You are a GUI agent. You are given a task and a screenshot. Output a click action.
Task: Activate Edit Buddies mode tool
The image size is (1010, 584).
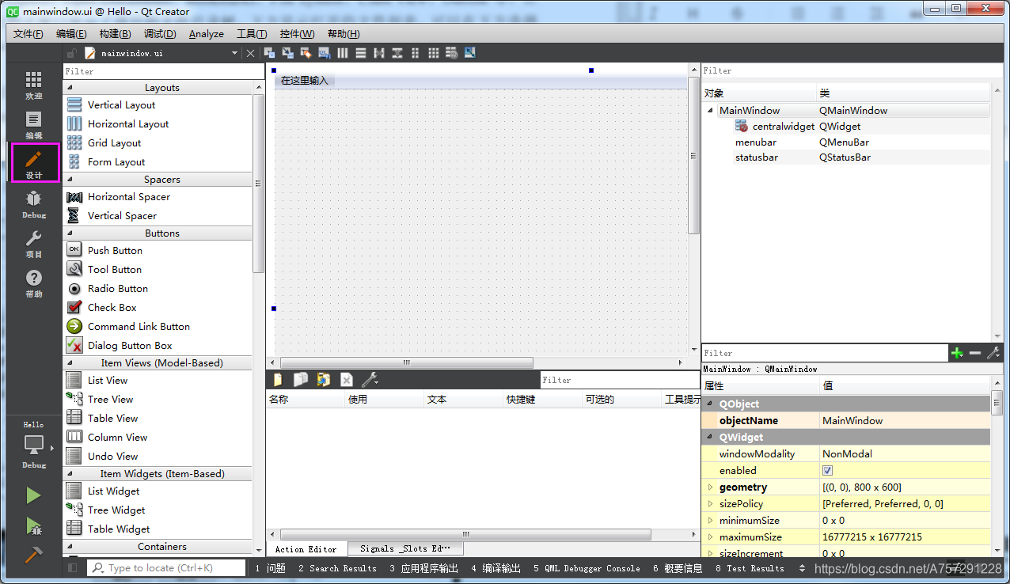click(x=306, y=53)
